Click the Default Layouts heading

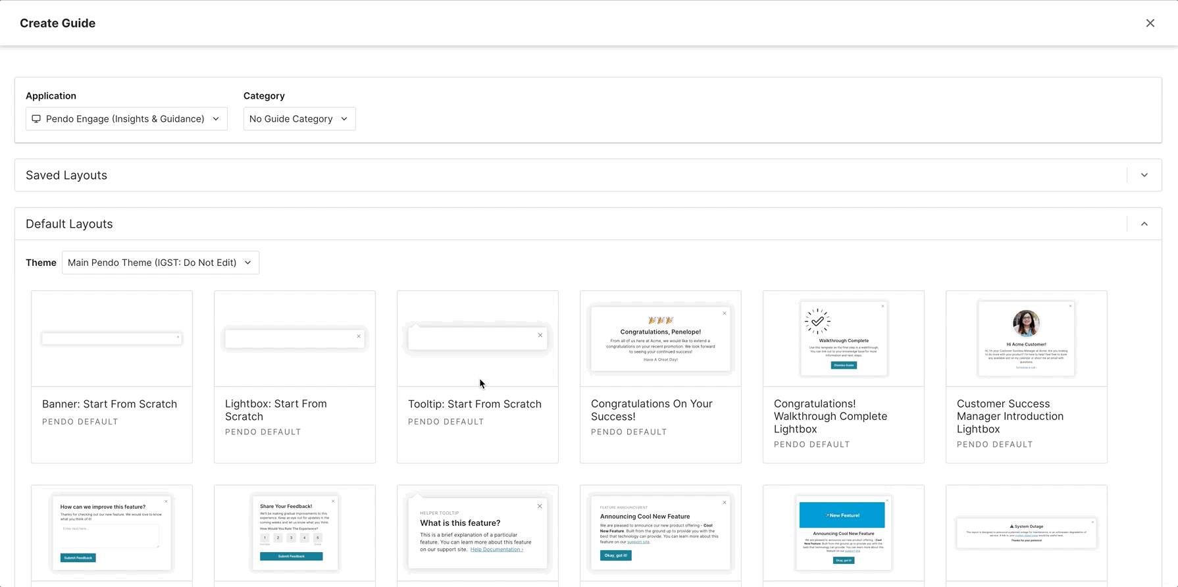tap(69, 224)
